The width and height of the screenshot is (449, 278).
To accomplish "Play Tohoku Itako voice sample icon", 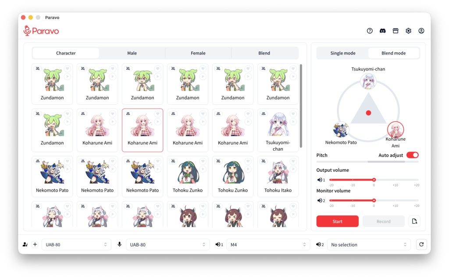I will [293, 169].
